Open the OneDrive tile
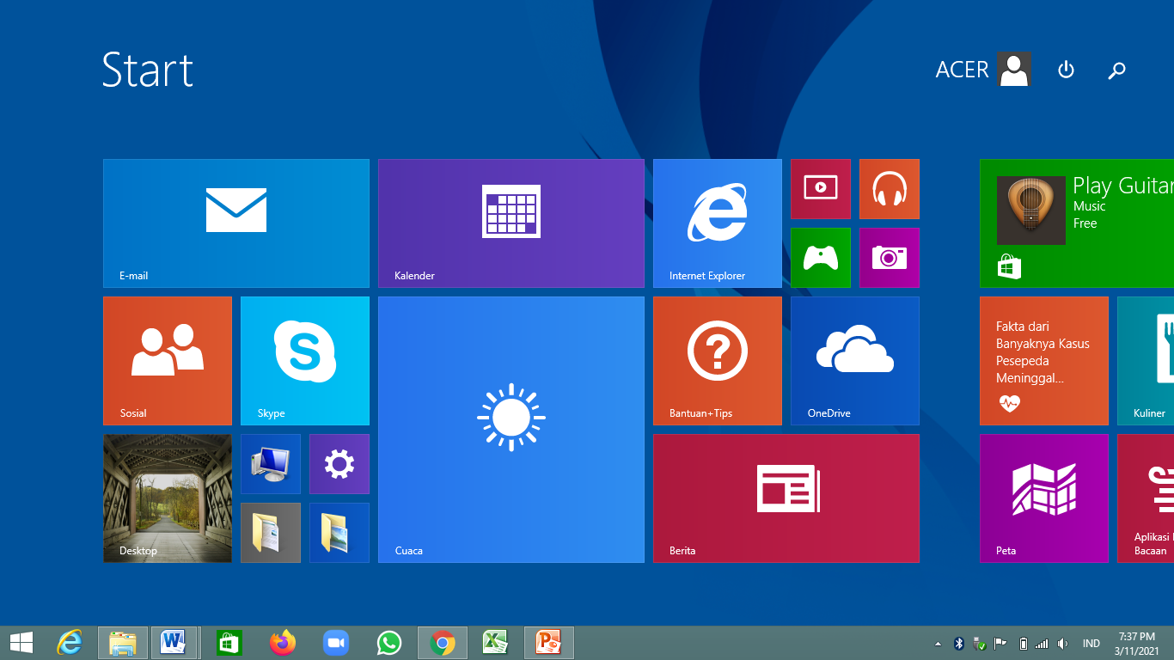 tap(854, 360)
